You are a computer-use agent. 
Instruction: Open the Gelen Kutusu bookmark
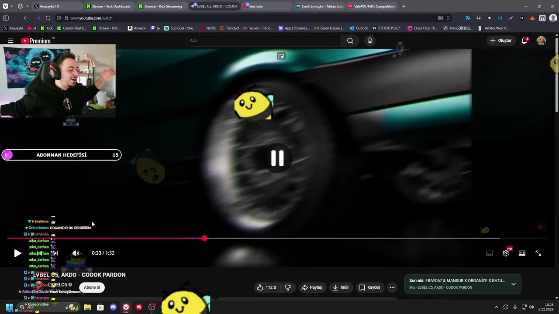[x=329, y=28]
